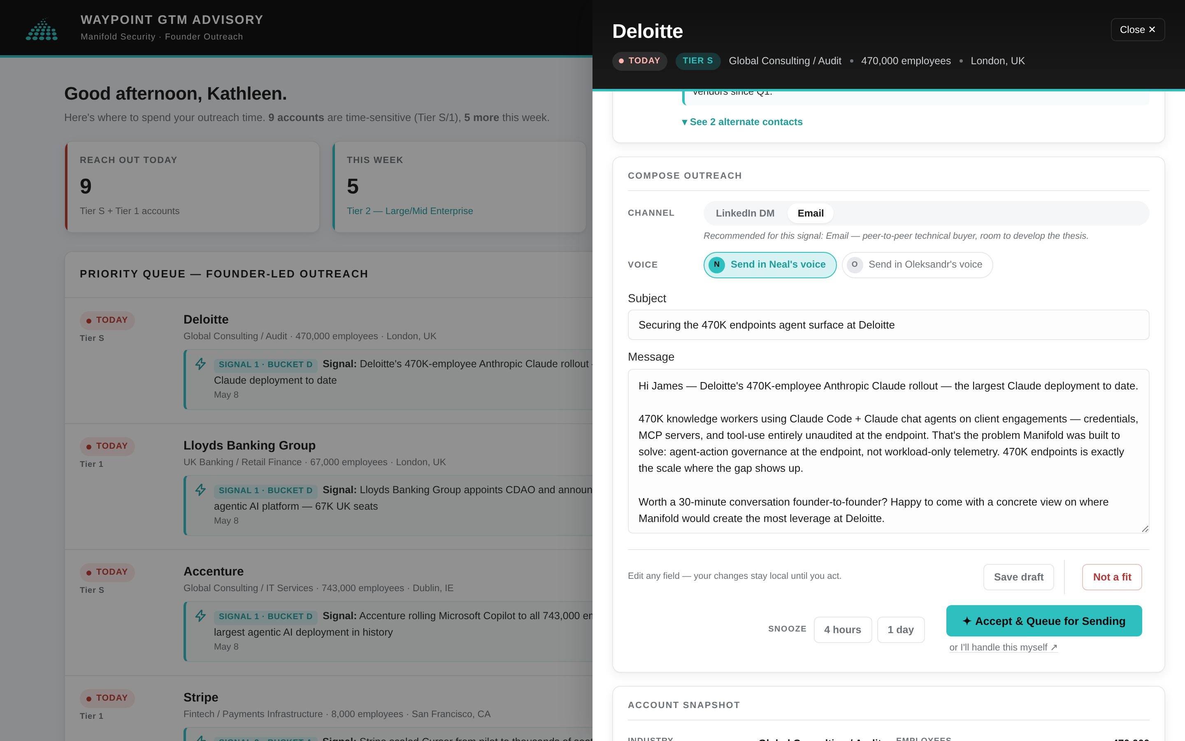1185x741 pixels.
Task: Click the SIGNAL 1 · BUCKET D tag for Deloitte
Action: pos(265,365)
